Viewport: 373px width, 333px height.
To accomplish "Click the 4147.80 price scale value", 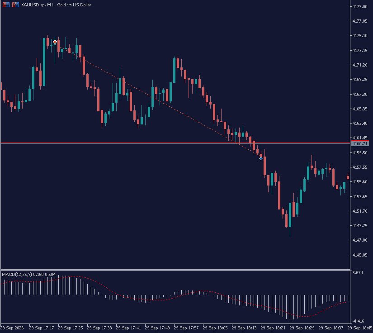I will point(360,240).
